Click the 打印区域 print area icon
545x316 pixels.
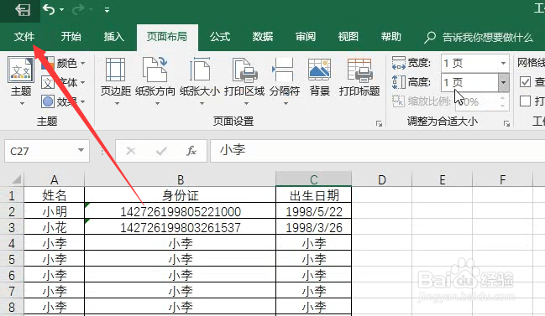coord(244,70)
